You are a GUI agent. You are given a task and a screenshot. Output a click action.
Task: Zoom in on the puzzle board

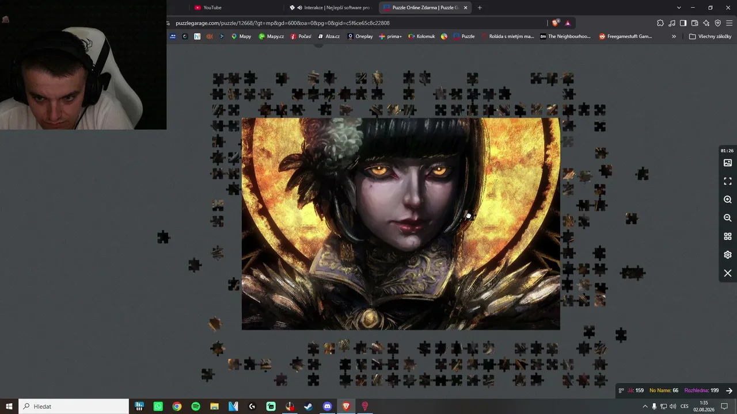pos(728,200)
